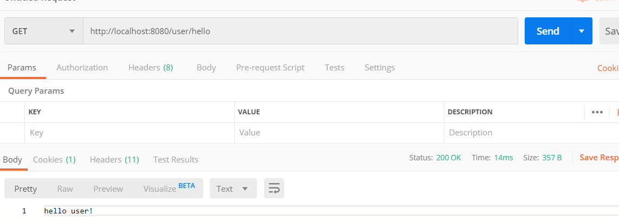The image size is (619, 221).
Task: Show response Headers (11) tab
Action: pos(114,159)
